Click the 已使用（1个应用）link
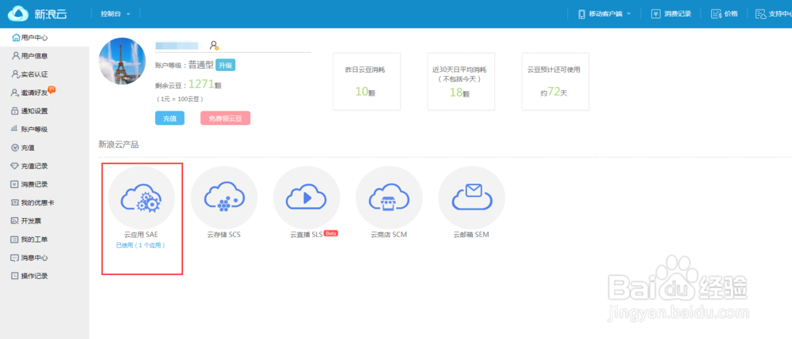792x339 pixels. coord(141,245)
